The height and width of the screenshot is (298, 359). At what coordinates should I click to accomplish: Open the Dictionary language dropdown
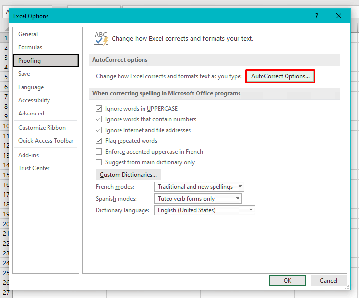(204, 210)
